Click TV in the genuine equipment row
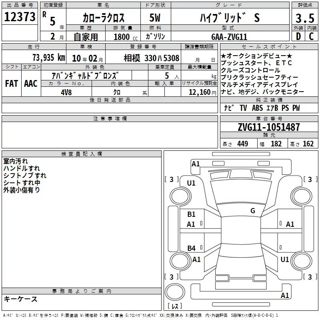 pos(243,108)
